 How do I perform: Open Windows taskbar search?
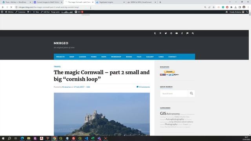tap(9, 138)
